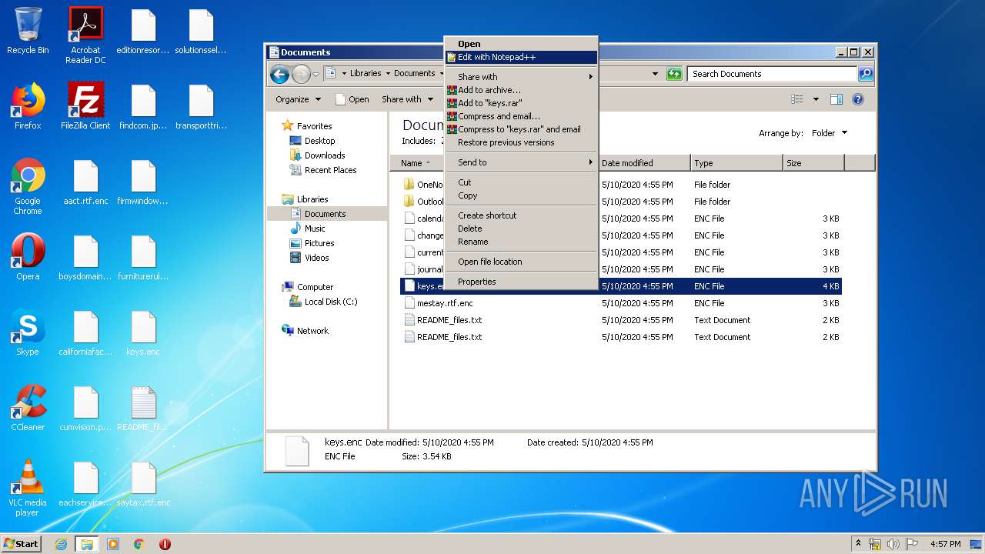
Task: Open Share with toolbar dropdown
Action: coord(407,99)
